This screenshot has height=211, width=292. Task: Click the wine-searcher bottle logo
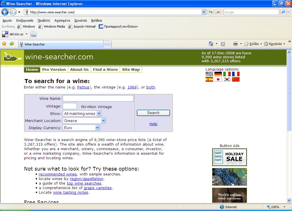click(x=12, y=57)
